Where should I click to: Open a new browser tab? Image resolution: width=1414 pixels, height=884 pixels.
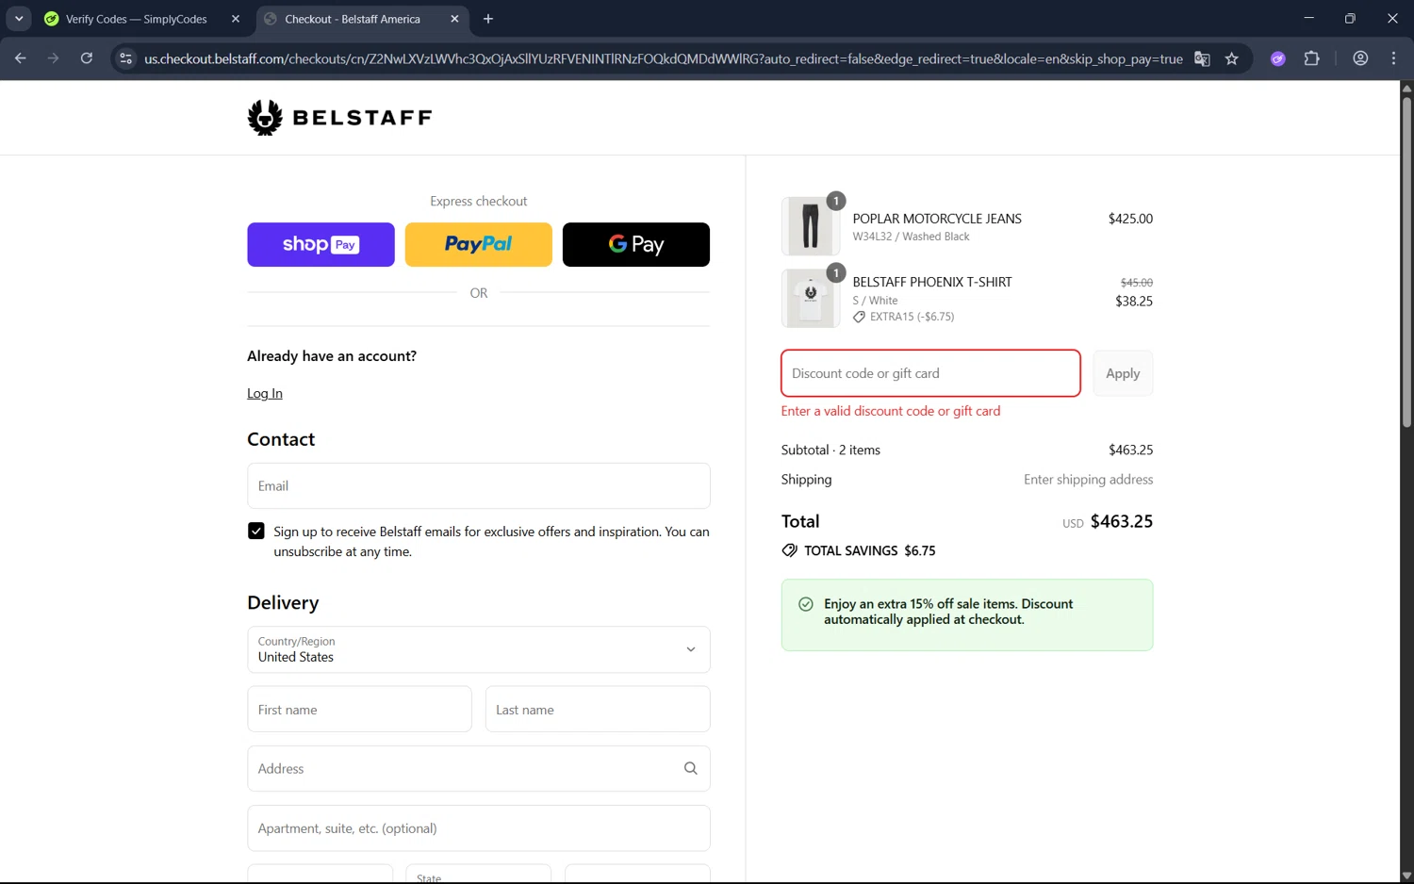point(488,19)
